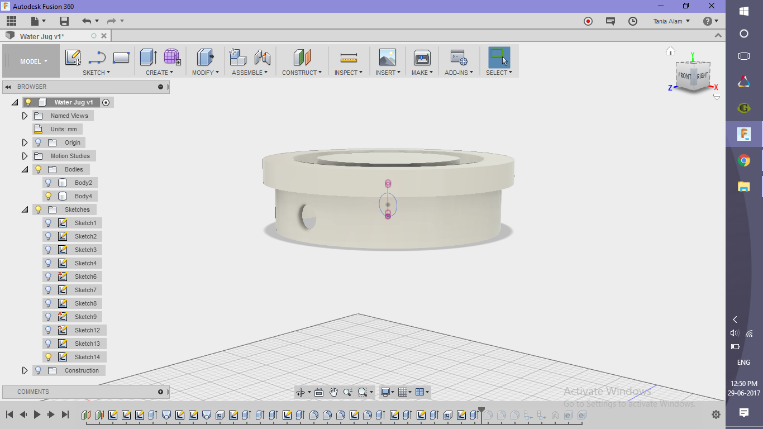Open the data panel grid icon
The width and height of the screenshot is (763, 429).
pos(11,21)
